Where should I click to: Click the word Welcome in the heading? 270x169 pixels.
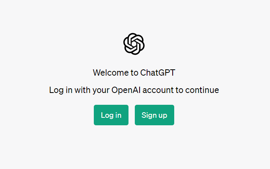click(x=111, y=72)
